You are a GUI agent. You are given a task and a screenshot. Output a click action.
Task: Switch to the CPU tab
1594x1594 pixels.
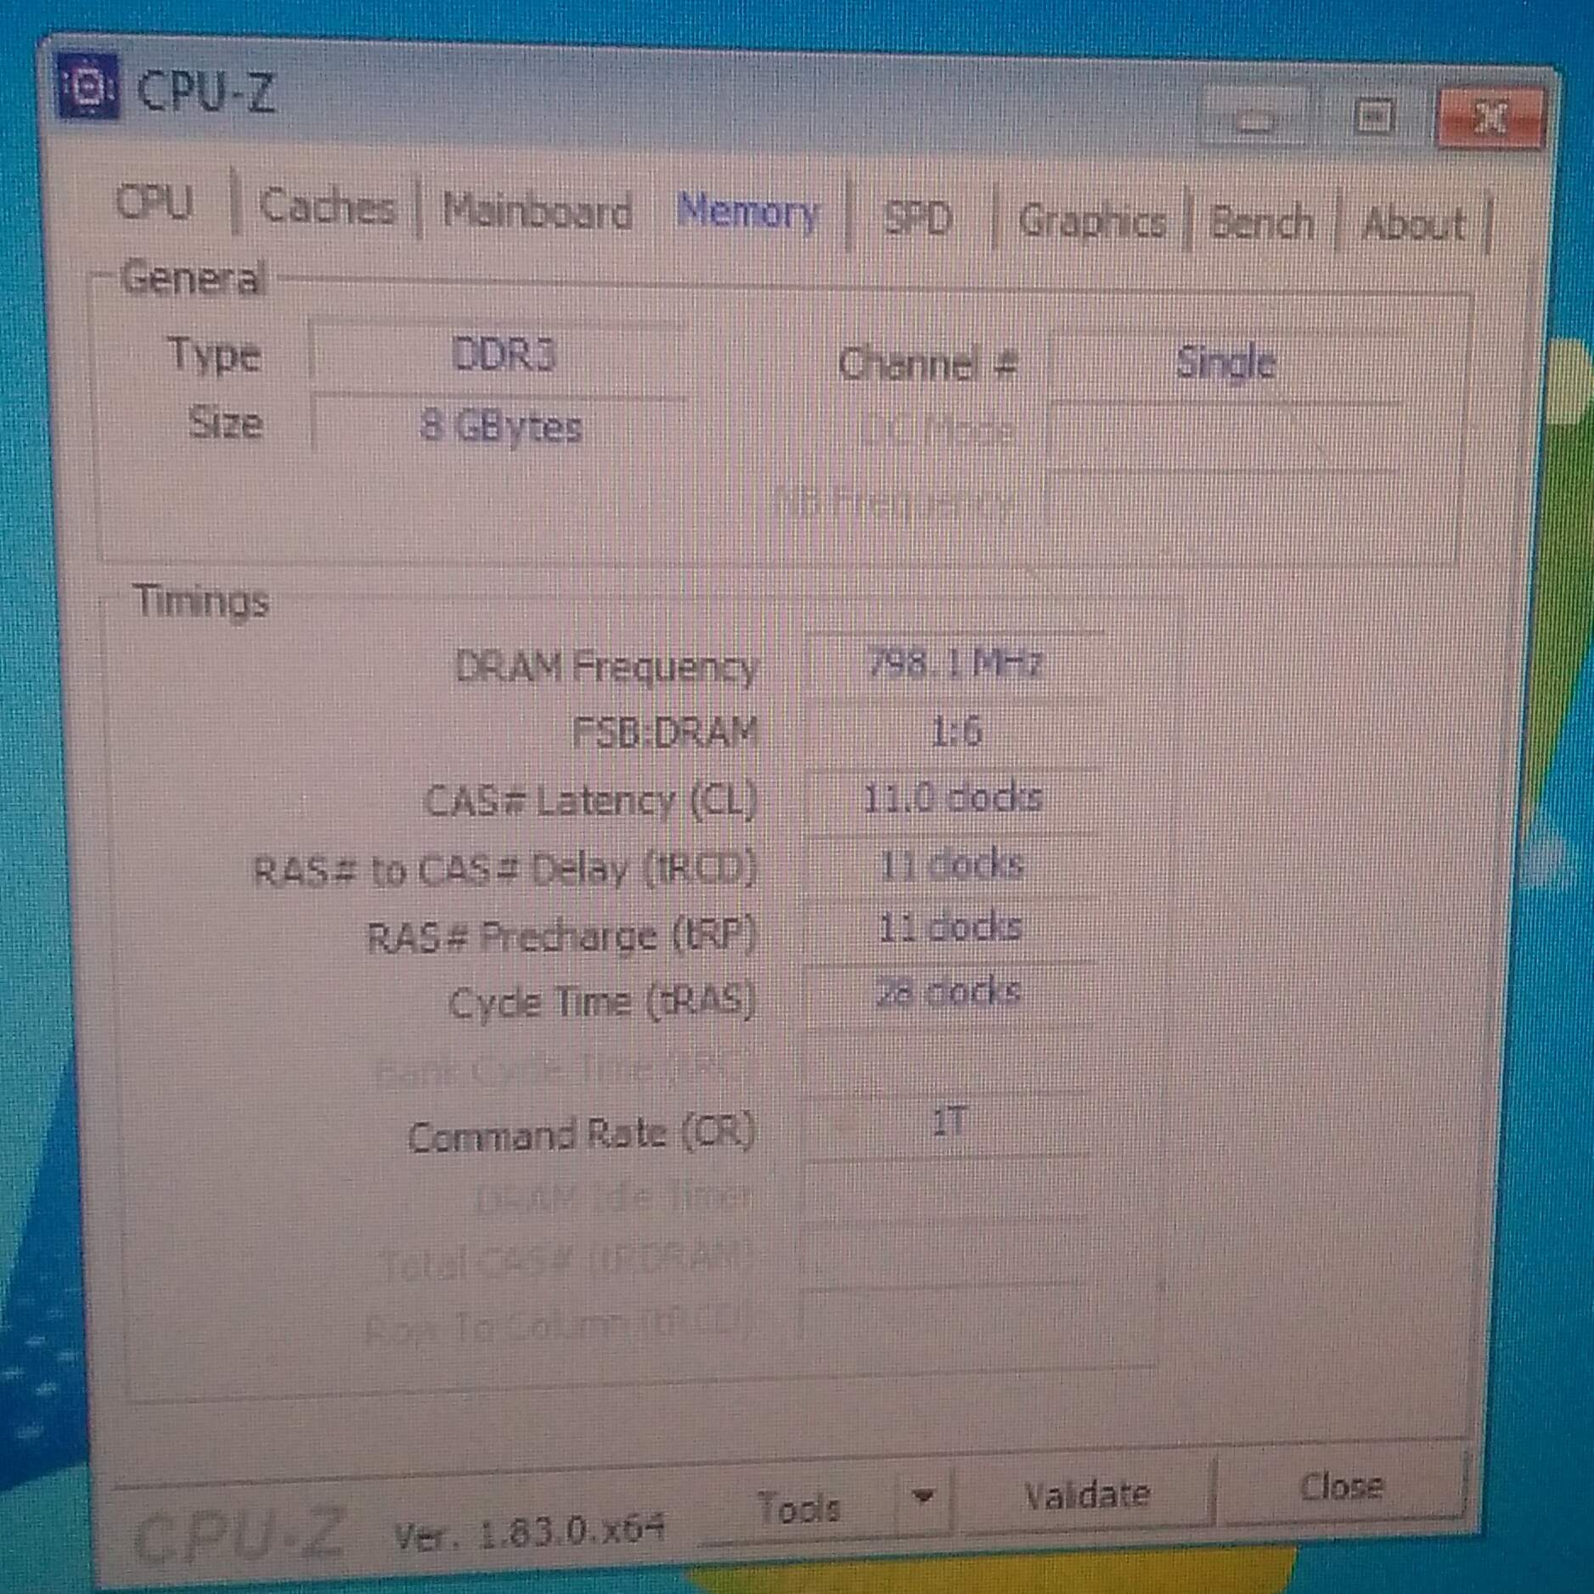[155, 203]
